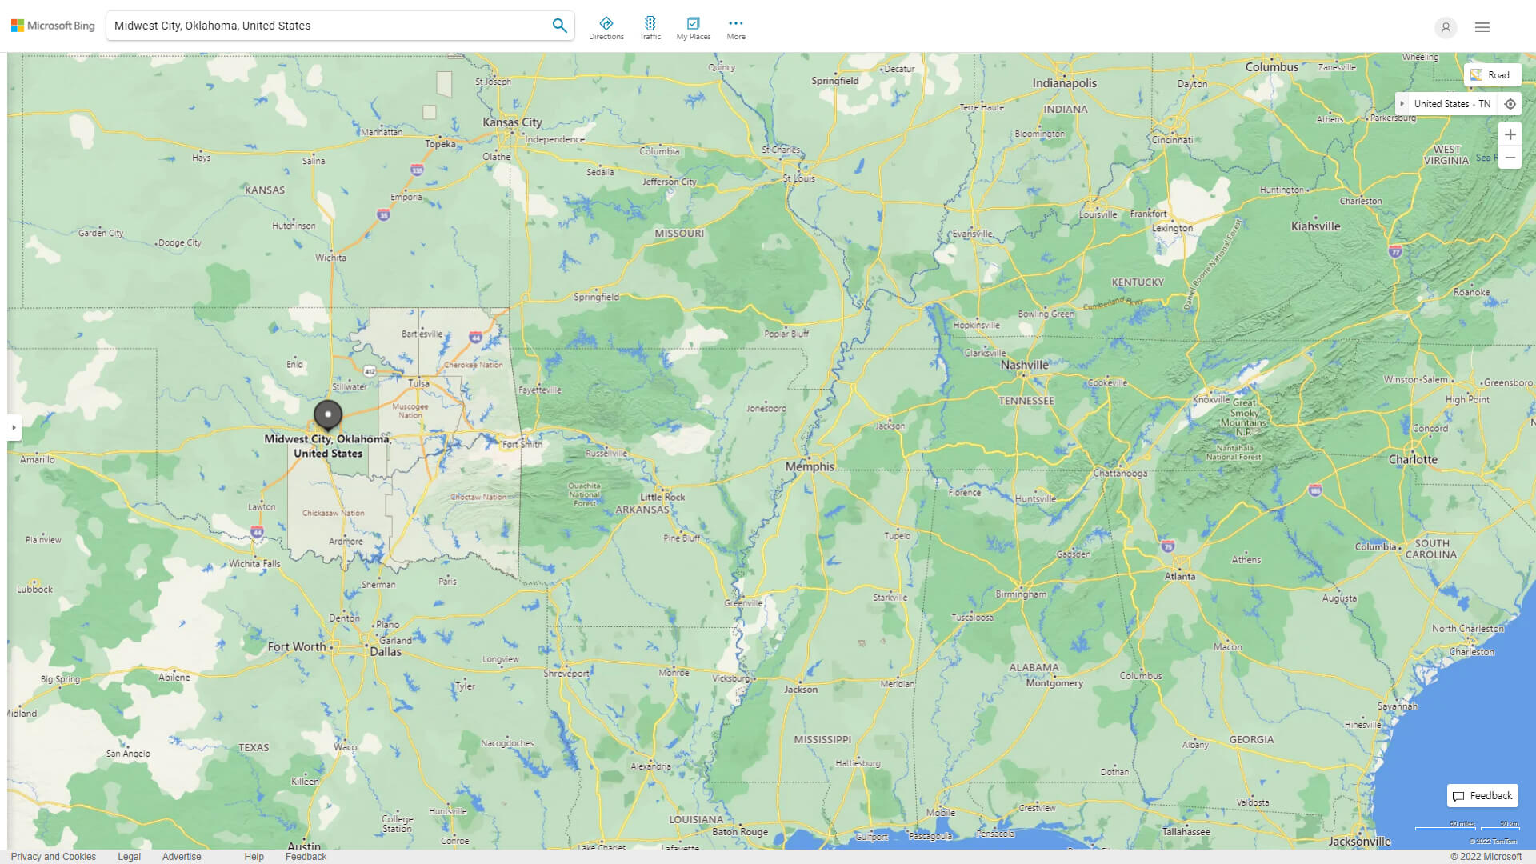Open the user account dropdown

tap(1446, 26)
